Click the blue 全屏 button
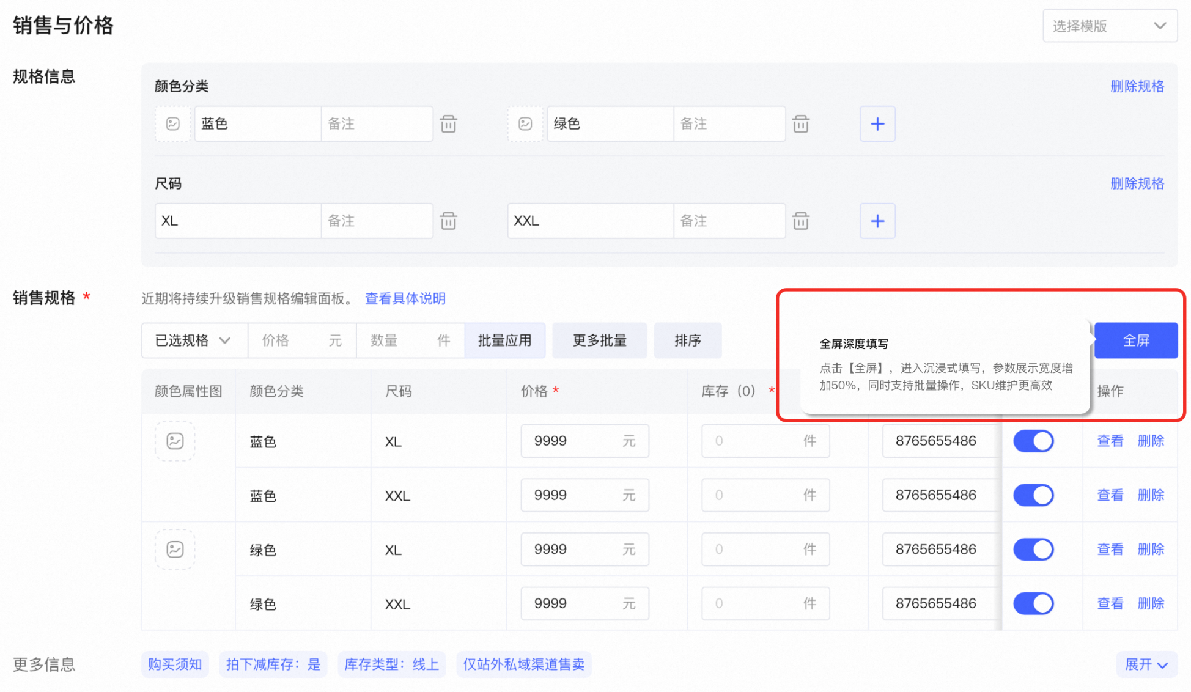Viewport: 1191px width, 692px height. [x=1136, y=340]
